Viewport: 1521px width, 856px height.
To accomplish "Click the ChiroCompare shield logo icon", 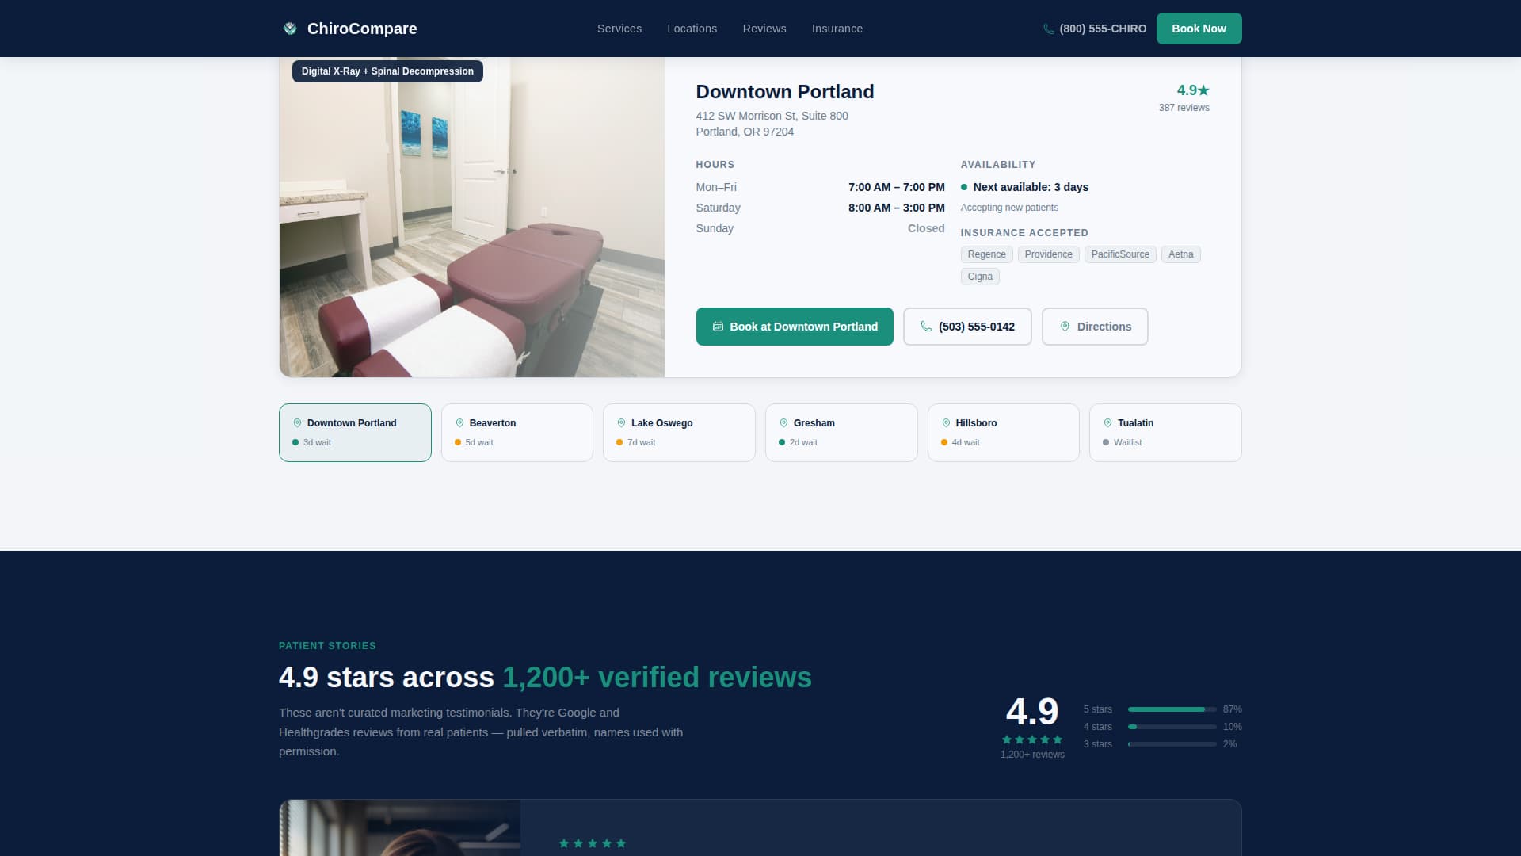I will click(x=290, y=29).
